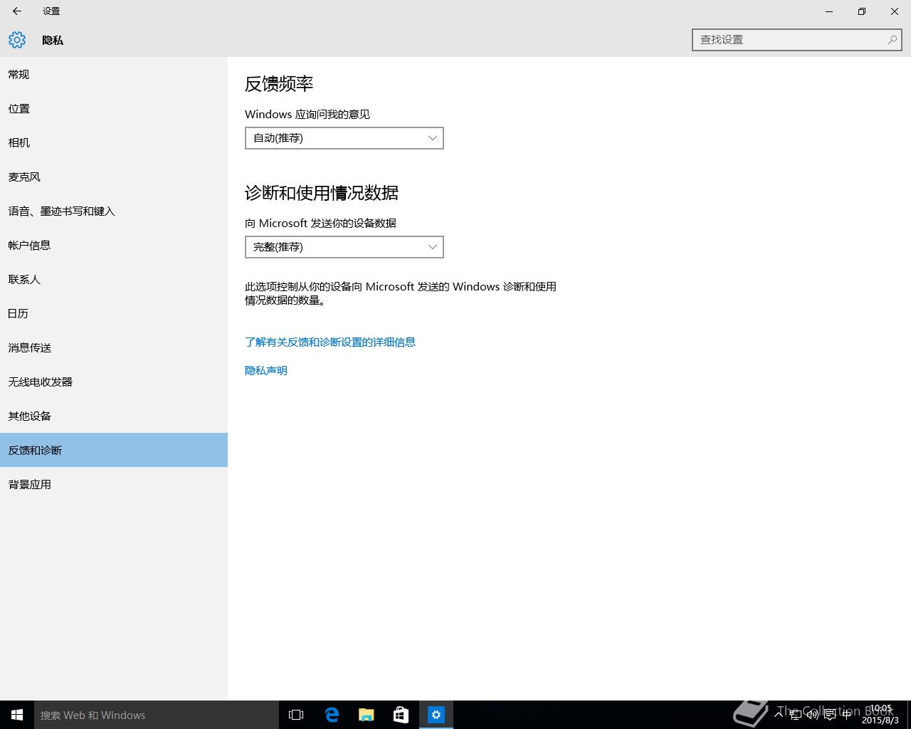Screen dimensions: 911x729
Task: Open Task View from the taskbar
Action: (296, 715)
